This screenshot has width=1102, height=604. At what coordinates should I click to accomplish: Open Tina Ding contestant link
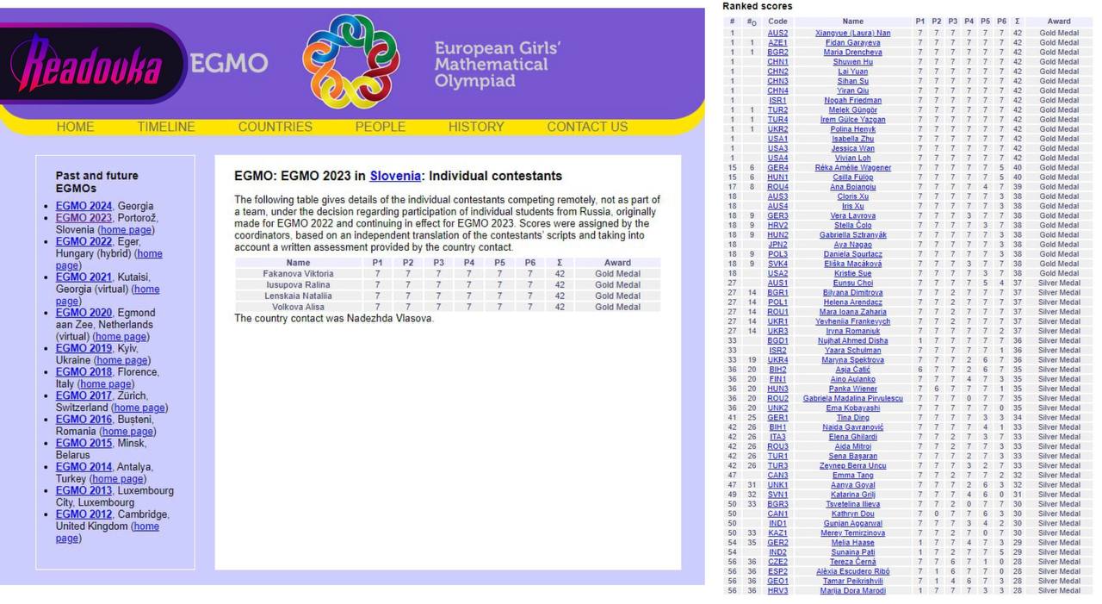tap(853, 418)
